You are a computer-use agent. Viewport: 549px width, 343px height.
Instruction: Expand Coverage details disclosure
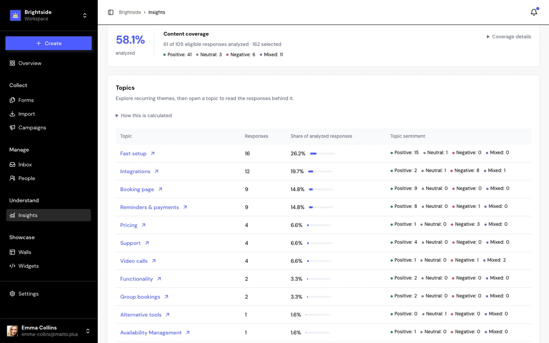(509, 37)
